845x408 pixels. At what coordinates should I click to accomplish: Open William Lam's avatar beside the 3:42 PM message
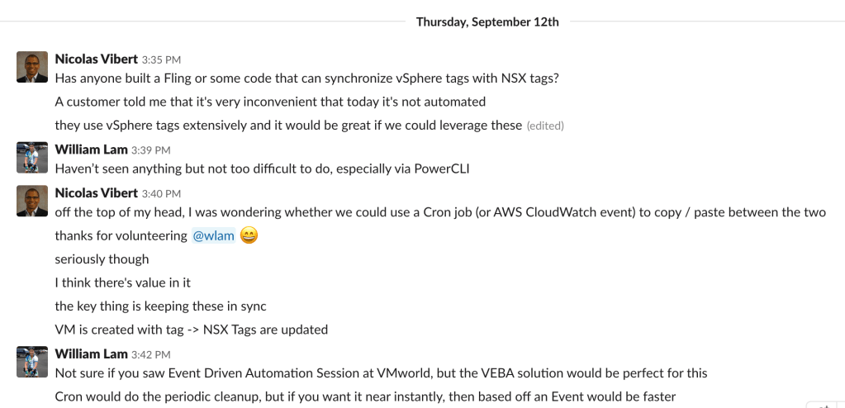pos(32,362)
